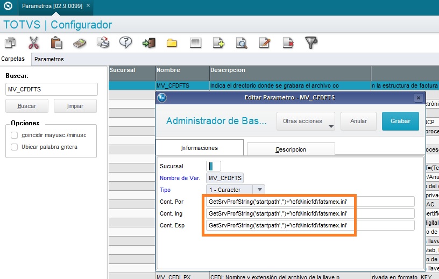
Task: Enable coincidir mayusc./minusc checkbox
Action: click(x=15, y=135)
